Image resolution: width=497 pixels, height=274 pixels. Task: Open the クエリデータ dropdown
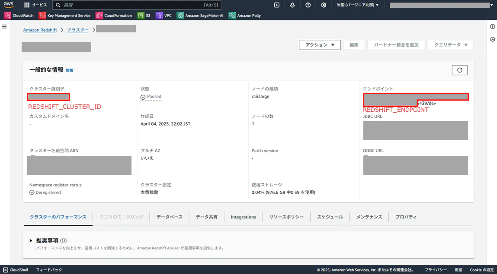[x=451, y=45]
